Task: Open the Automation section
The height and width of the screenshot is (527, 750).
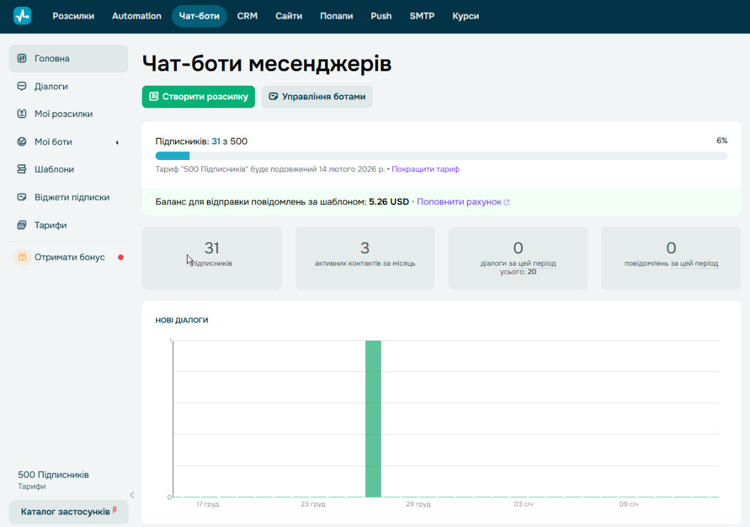Action: (x=136, y=16)
